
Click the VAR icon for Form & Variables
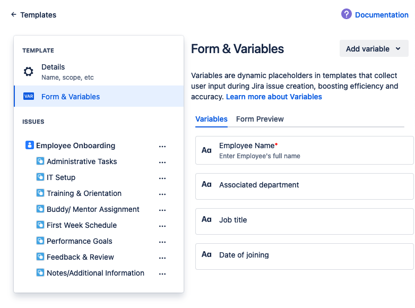pos(29,97)
